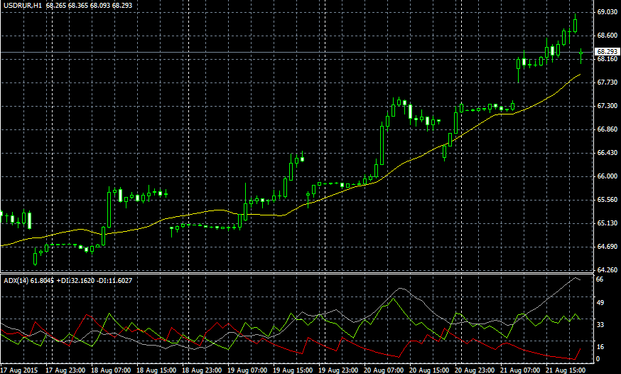
Task: Click the ADX scale value 66
Action: coord(600,279)
